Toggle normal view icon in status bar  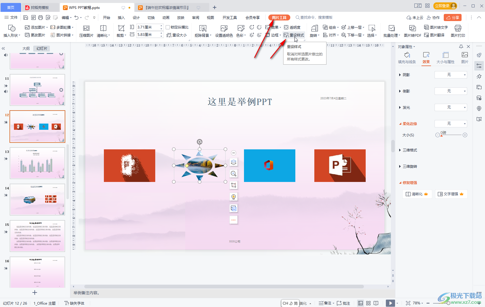pos(360,303)
